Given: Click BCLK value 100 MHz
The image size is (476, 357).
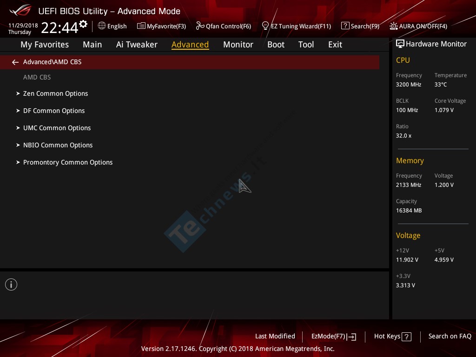Looking at the screenshot, I should [407, 110].
